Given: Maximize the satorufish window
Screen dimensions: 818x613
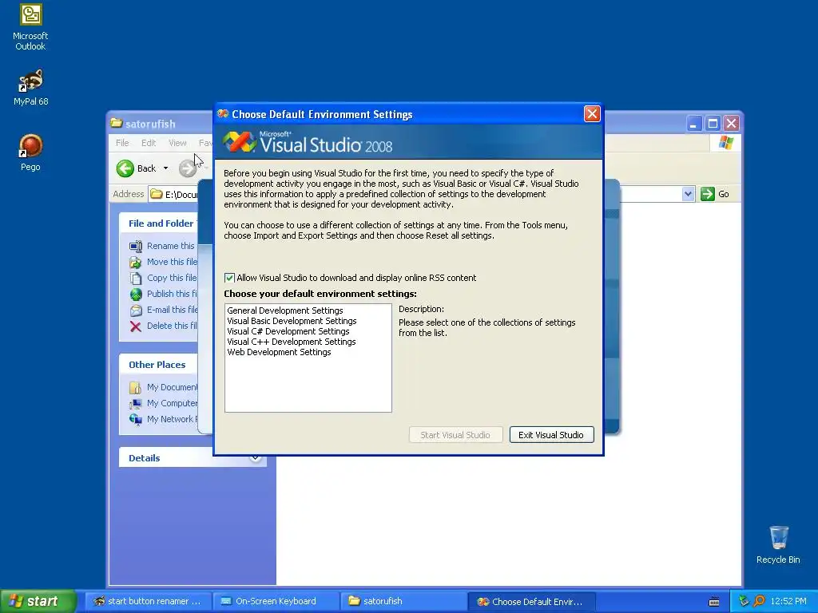Looking at the screenshot, I should [x=713, y=124].
